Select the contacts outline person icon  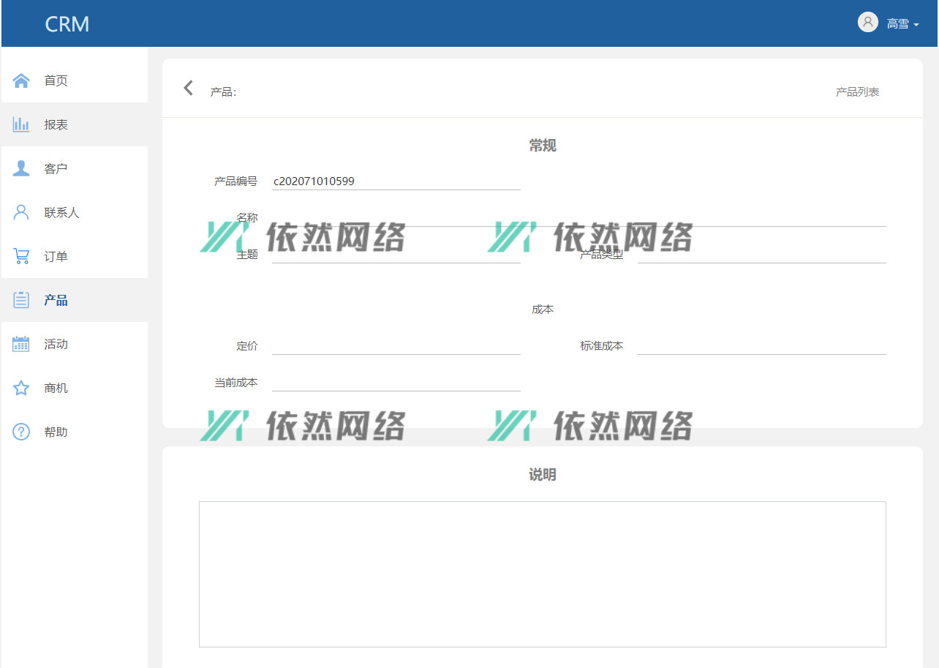21,212
